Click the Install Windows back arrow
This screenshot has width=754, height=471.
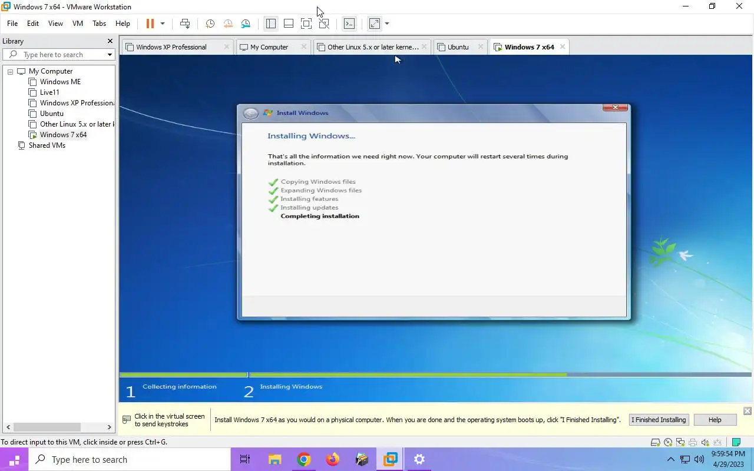tap(251, 114)
